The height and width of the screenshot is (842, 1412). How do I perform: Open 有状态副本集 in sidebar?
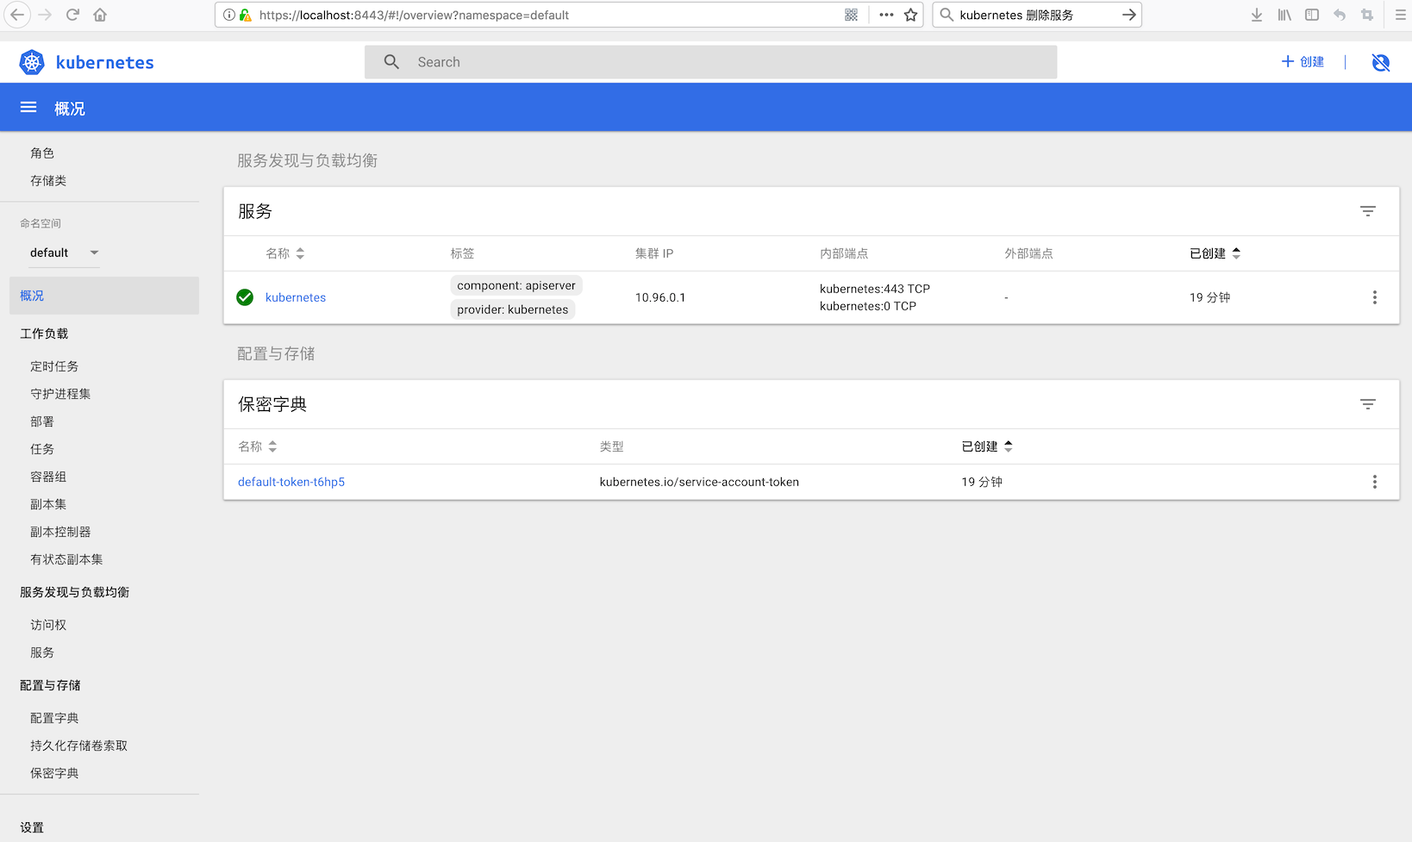[66, 559]
